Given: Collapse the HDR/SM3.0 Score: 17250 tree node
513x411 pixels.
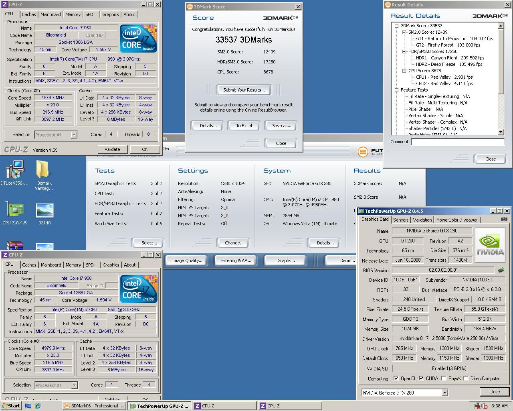Looking at the screenshot, I should tap(404, 51).
